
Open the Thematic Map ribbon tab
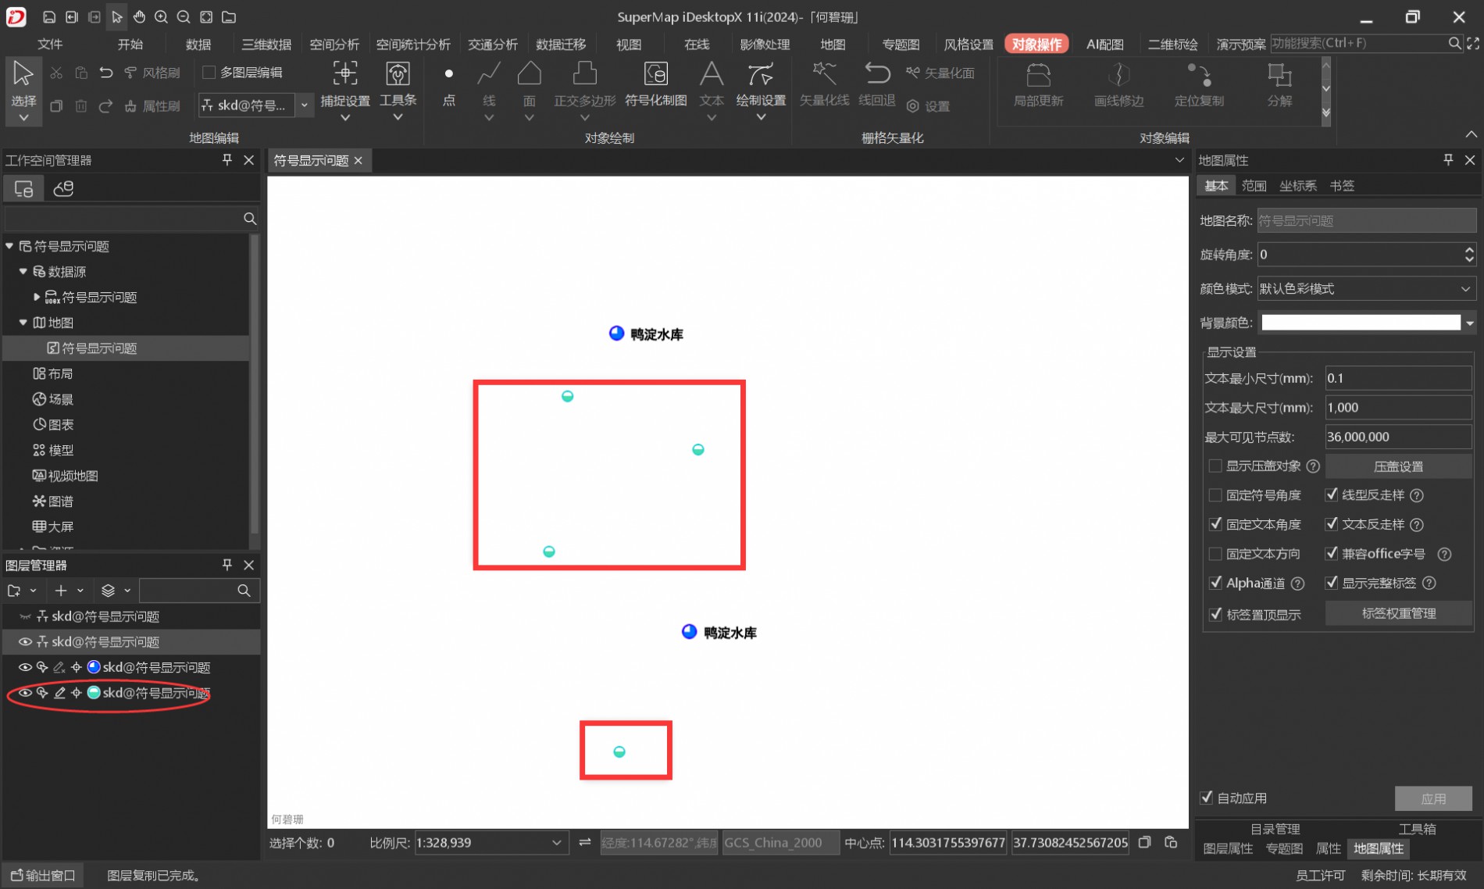(x=901, y=44)
